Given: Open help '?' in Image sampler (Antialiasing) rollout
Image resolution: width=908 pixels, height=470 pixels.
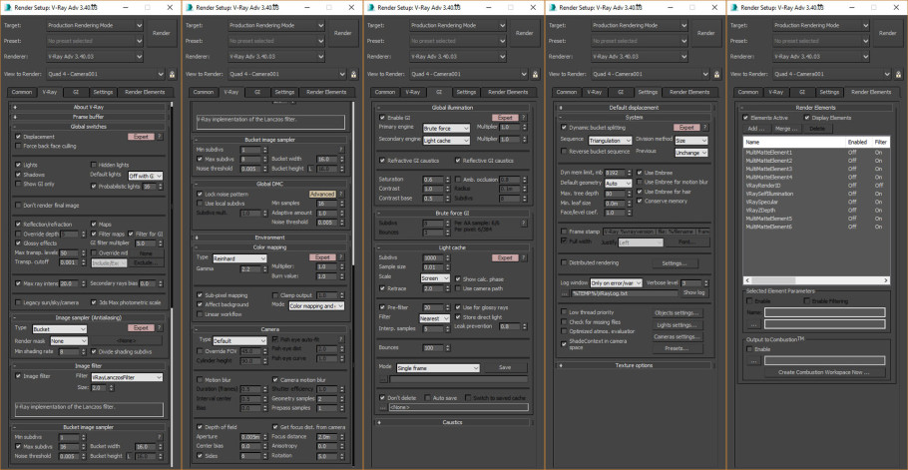Looking at the screenshot, I should tap(160, 328).
